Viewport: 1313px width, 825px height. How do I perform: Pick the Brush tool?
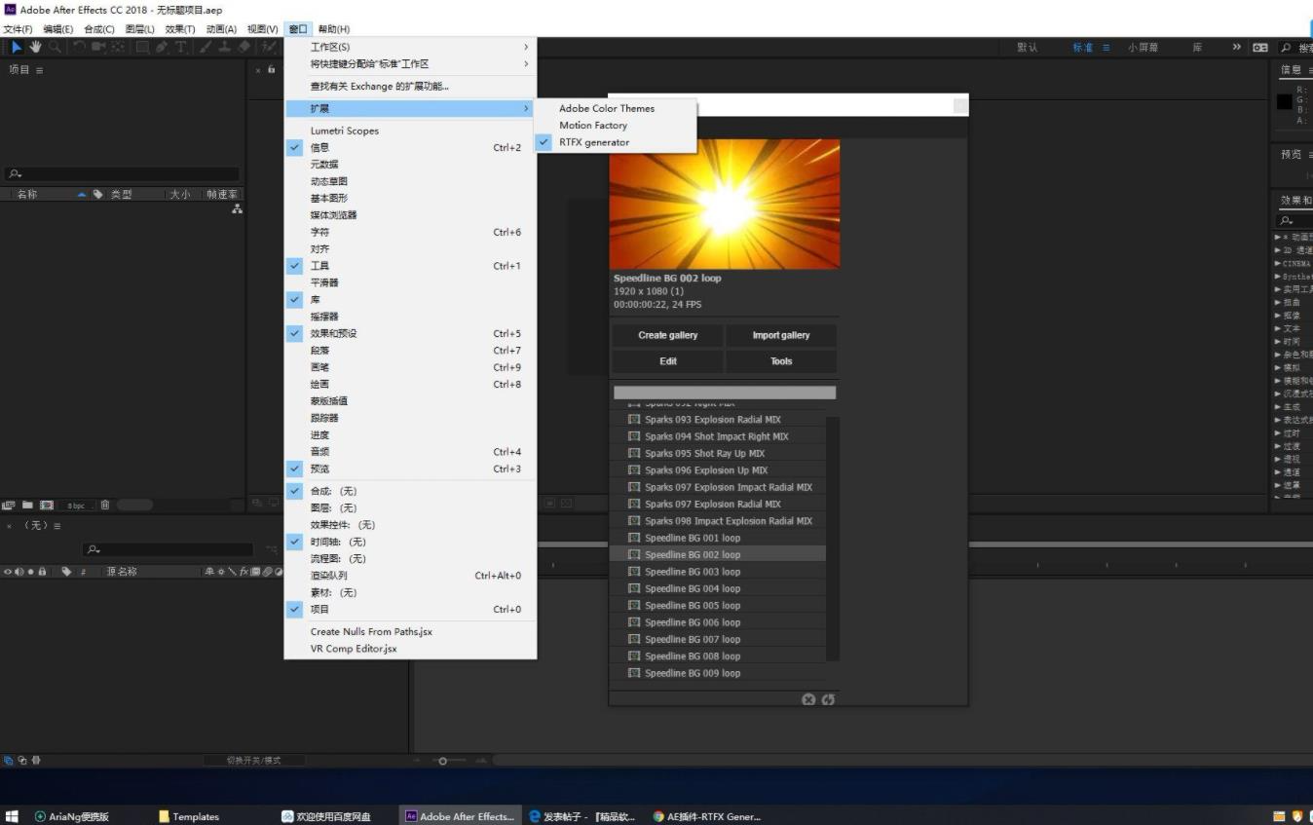(x=206, y=45)
